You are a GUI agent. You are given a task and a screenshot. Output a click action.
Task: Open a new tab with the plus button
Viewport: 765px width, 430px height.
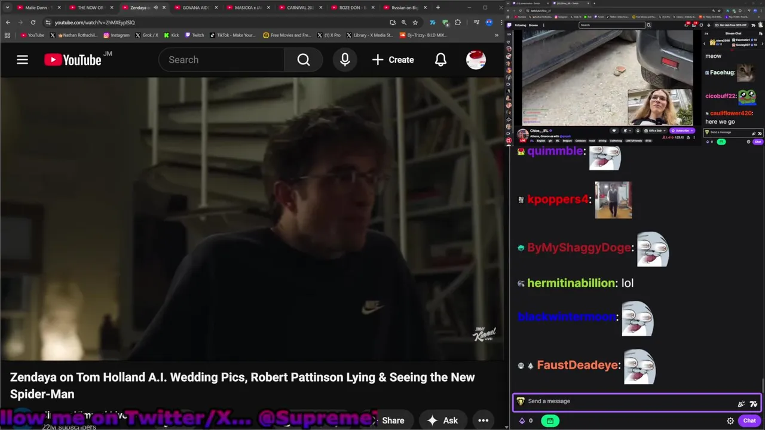pos(438,8)
